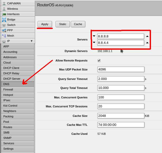Click the Wireless antenna icon
The image size is (162, 153).
tap(4, 9)
